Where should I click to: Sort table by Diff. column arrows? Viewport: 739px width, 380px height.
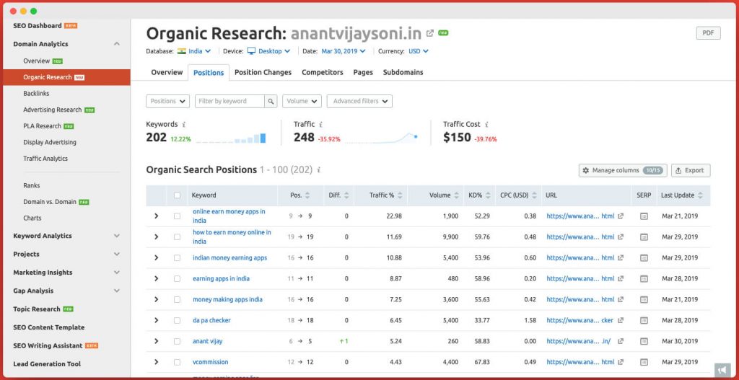(x=346, y=195)
